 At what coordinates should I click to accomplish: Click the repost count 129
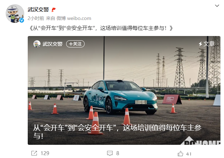pos(45,153)
